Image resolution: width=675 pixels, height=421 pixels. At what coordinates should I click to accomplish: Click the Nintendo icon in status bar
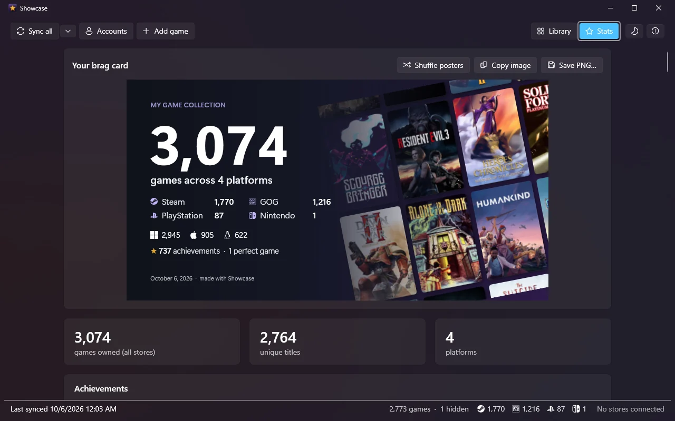pos(576,409)
